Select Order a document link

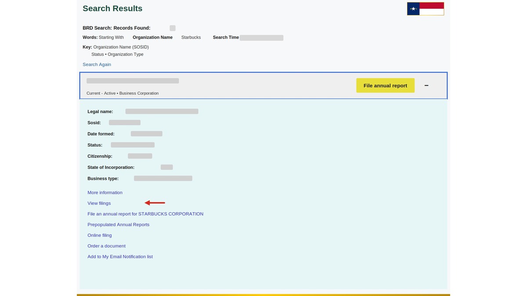[106, 246]
